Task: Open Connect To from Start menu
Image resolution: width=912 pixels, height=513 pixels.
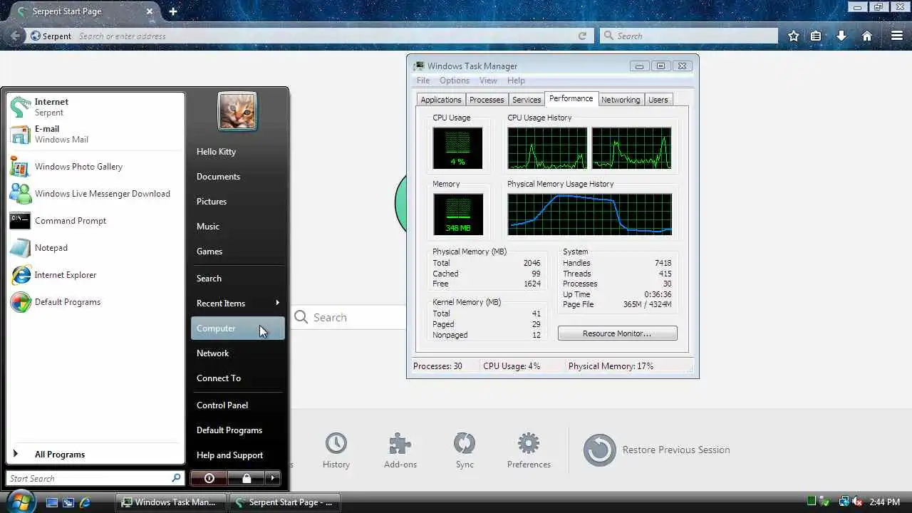Action: (237, 378)
